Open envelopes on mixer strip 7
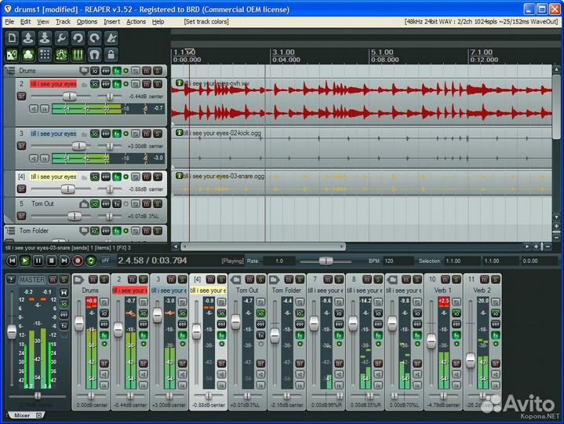Viewport: 564px width, 424px height. click(339, 324)
